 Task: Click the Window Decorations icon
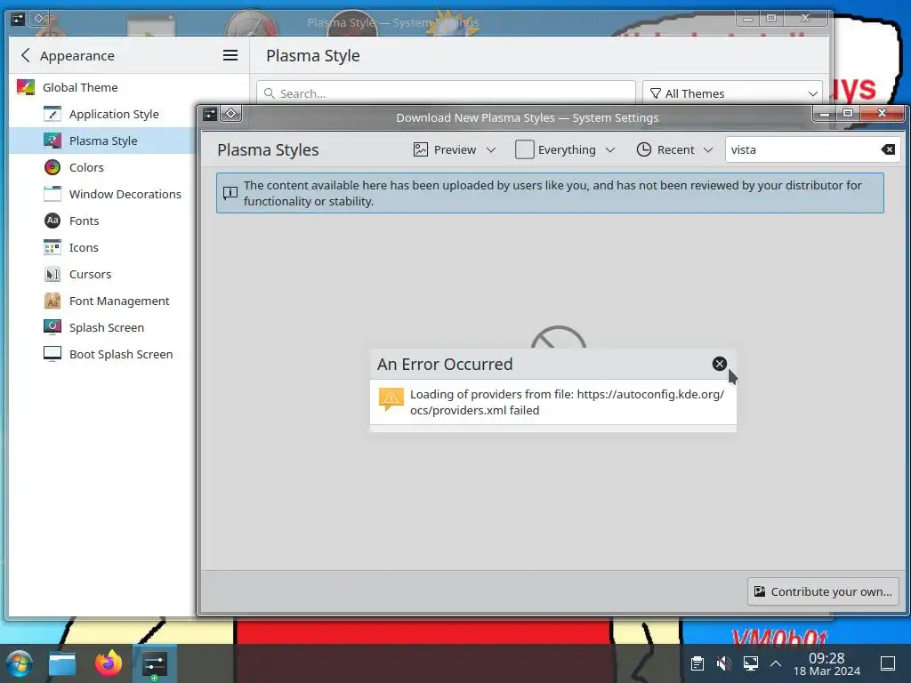point(52,194)
